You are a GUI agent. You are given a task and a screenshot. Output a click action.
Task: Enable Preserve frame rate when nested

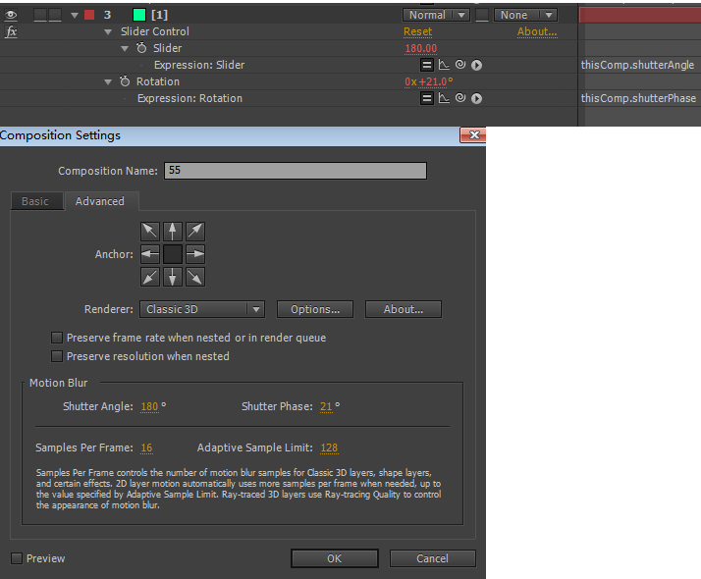57,338
